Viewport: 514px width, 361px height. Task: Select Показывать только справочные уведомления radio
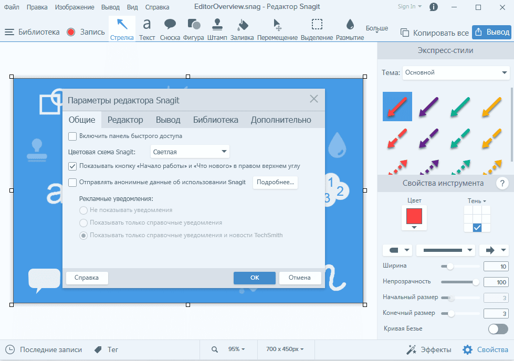(83, 223)
